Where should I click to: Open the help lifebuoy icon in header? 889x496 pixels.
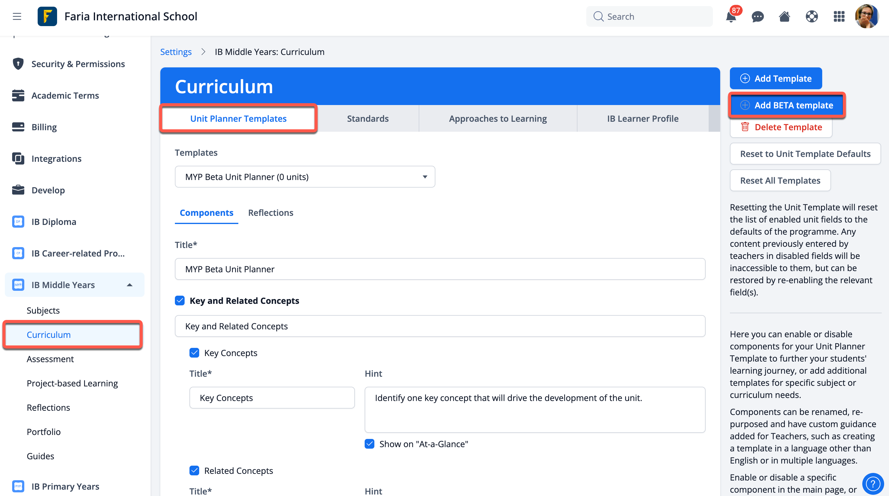(x=812, y=17)
